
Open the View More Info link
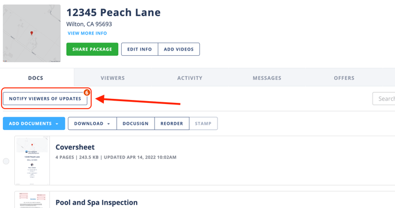coord(87,33)
